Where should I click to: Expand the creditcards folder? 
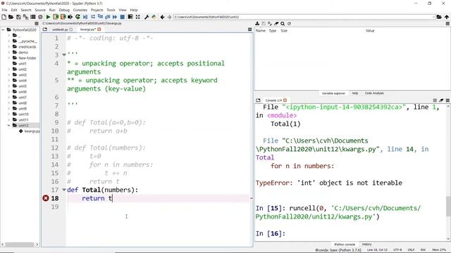(9, 47)
